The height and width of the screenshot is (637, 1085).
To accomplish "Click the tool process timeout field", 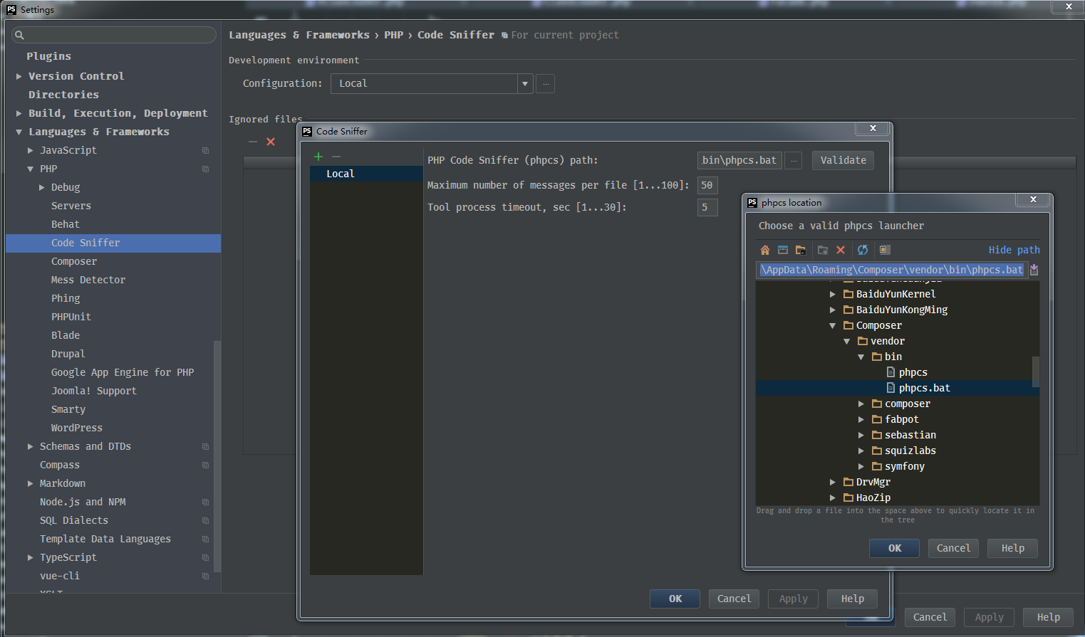I will pyautogui.click(x=707, y=207).
